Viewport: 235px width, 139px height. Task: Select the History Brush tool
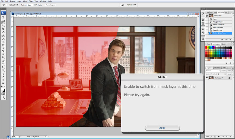(x=3, y=45)
